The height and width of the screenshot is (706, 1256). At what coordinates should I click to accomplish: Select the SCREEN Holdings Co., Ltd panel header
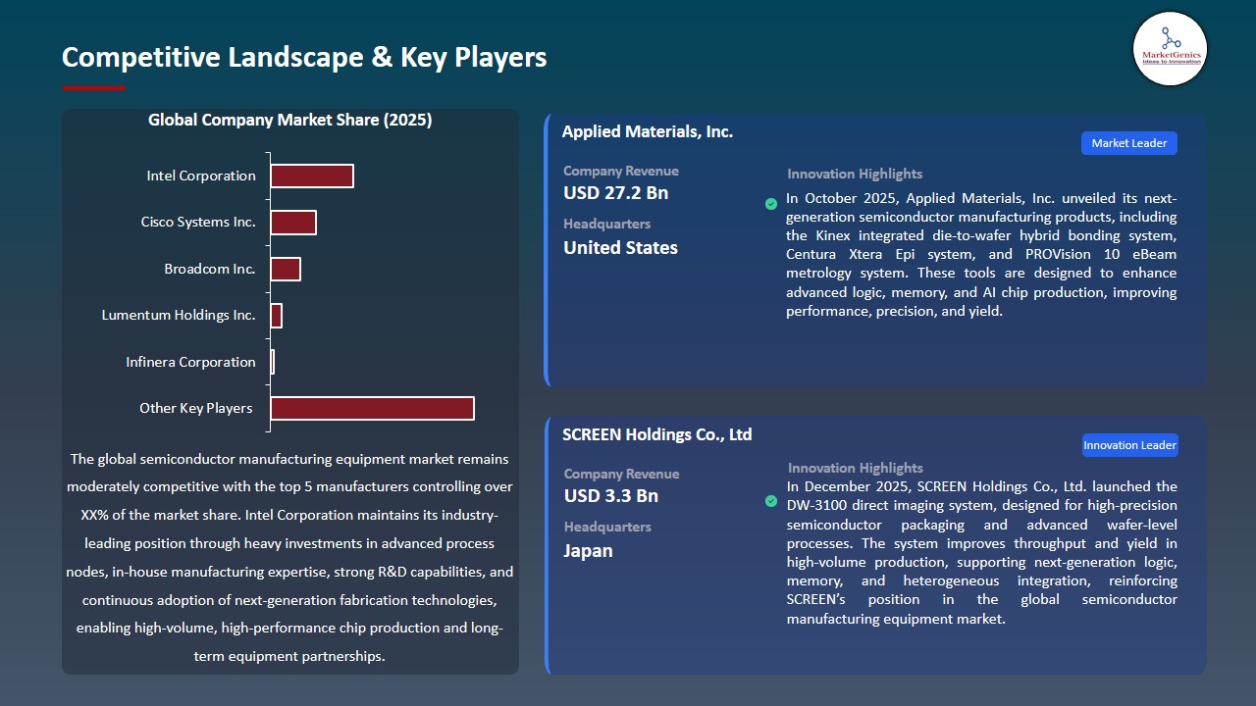coord(657,434)
